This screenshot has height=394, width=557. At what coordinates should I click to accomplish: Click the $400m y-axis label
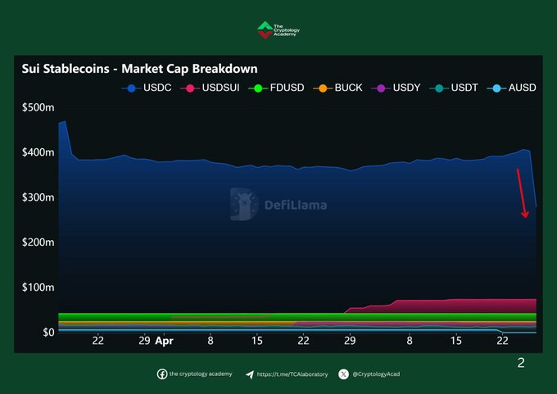(x=38, y=152)
